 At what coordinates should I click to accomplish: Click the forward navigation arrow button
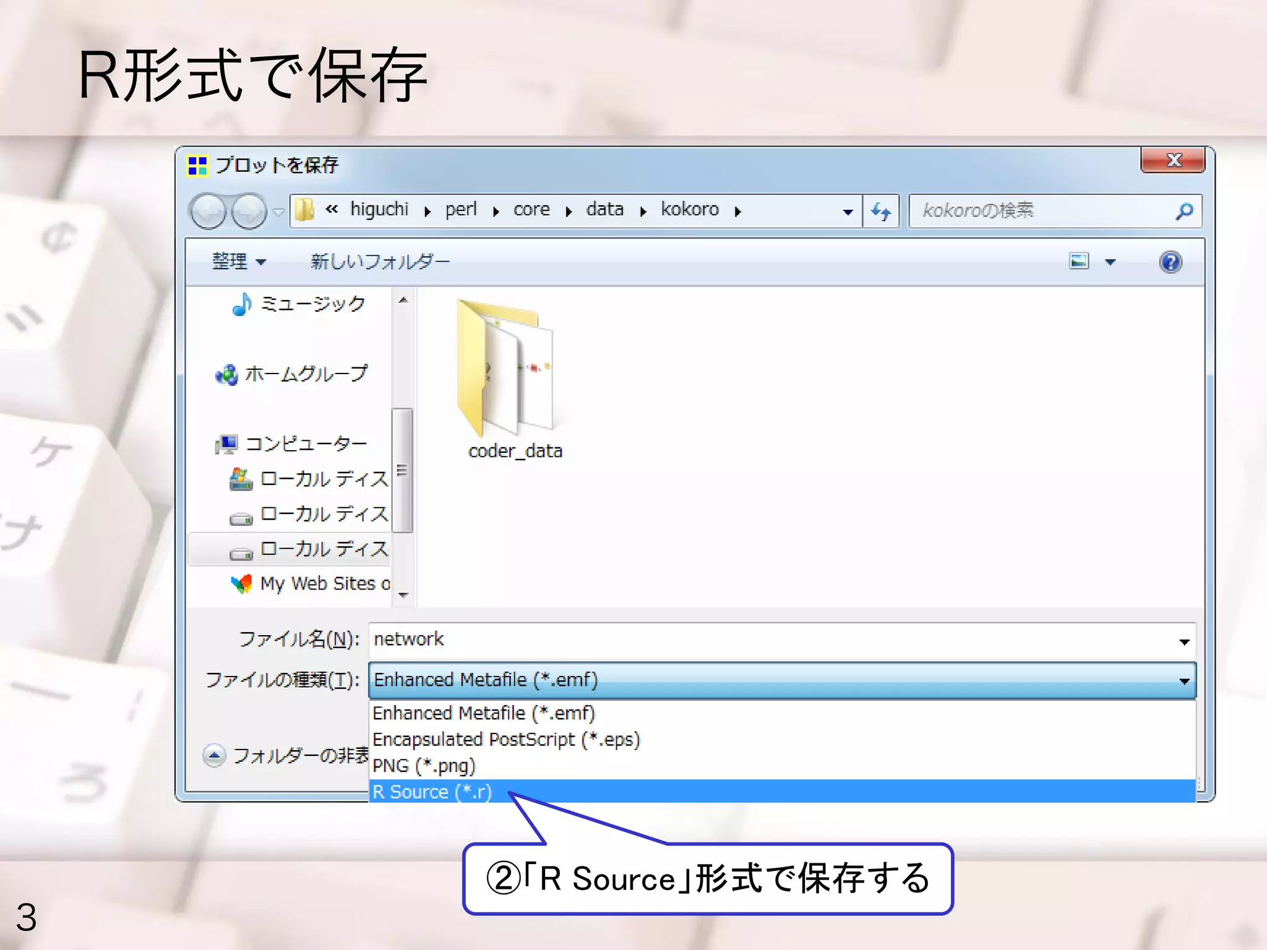pos(249,212)
